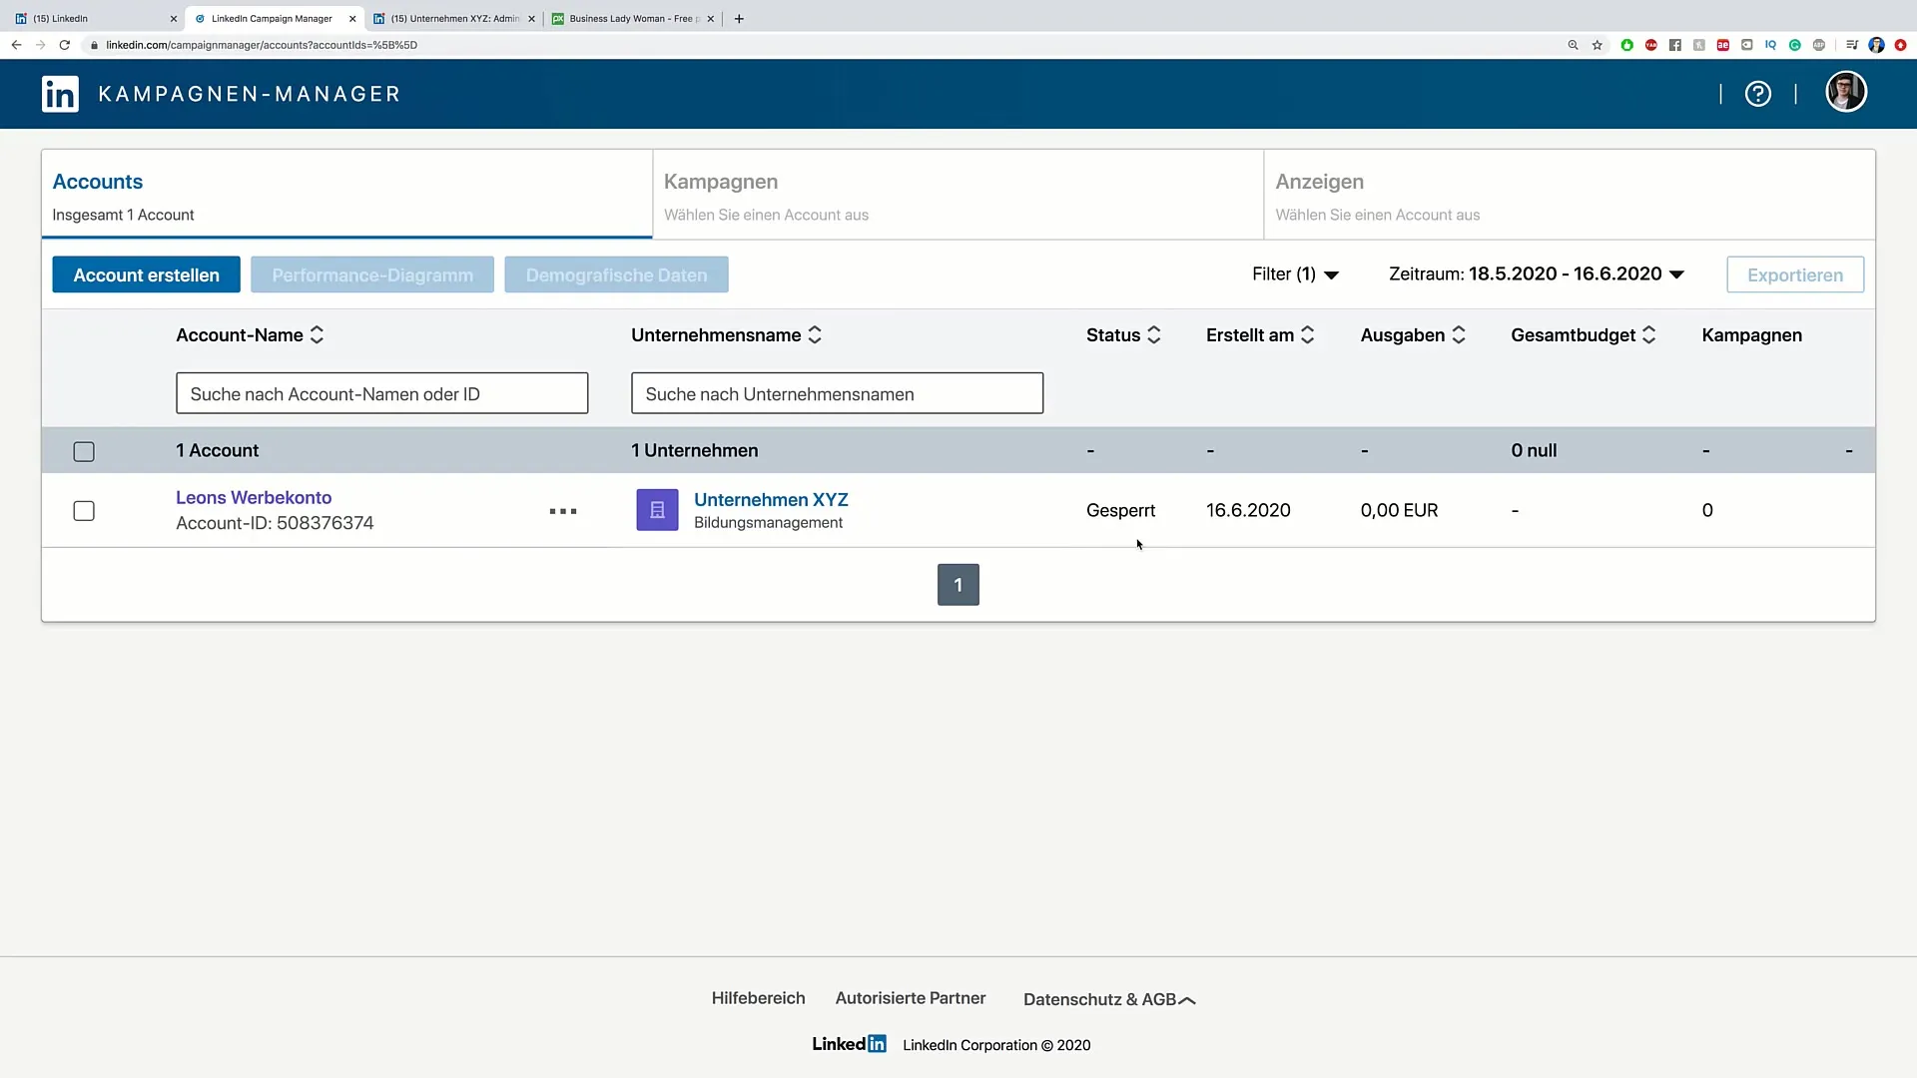Click the LinkedIn footer logo
1917x1078 pixels.
click(x=849, y=1044)
